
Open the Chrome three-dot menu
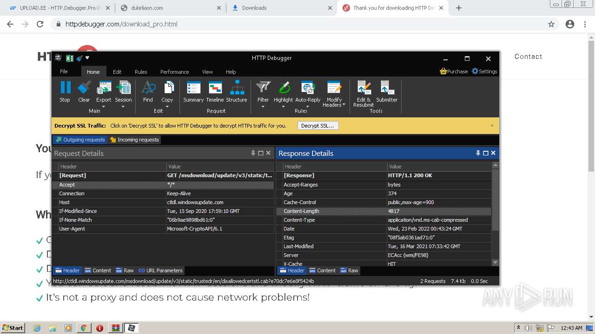[x=585, y=24]
